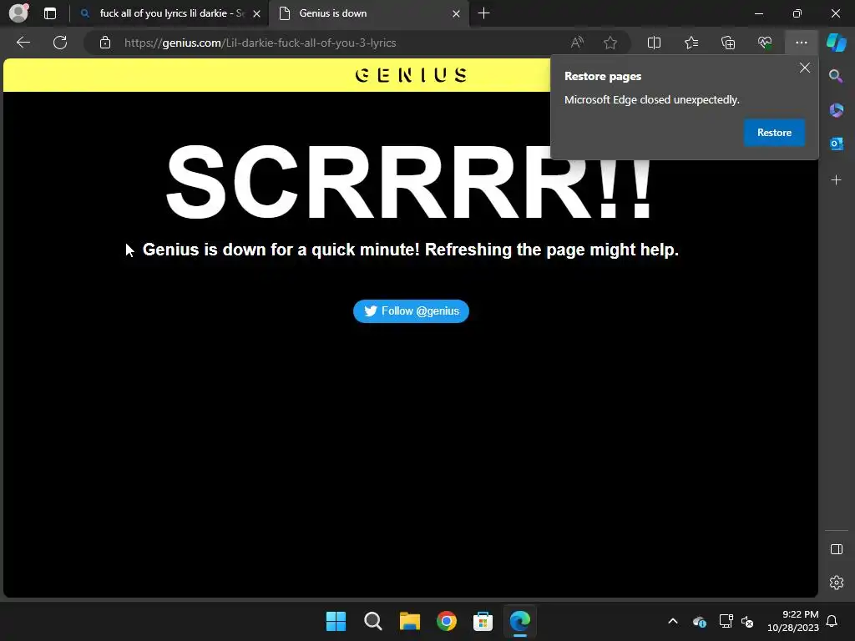Open the Copilot sidebar icon
Viewport: 855px width, 641px height.
tap(836, 43)
